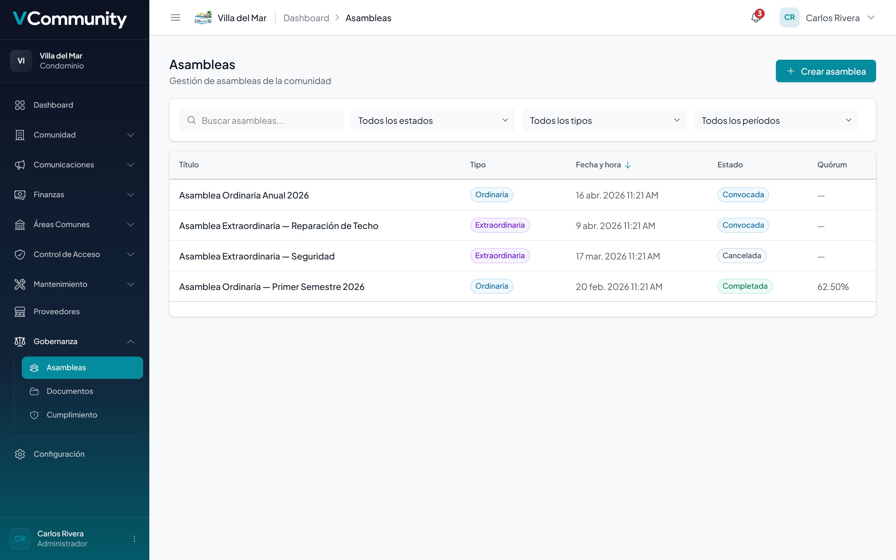
Task: Sort by the Tipo column header
Action: [x=478, y=165]
